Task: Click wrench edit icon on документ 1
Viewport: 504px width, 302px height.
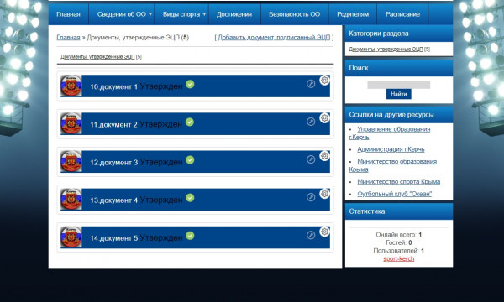Action: [x=311, y=84]
